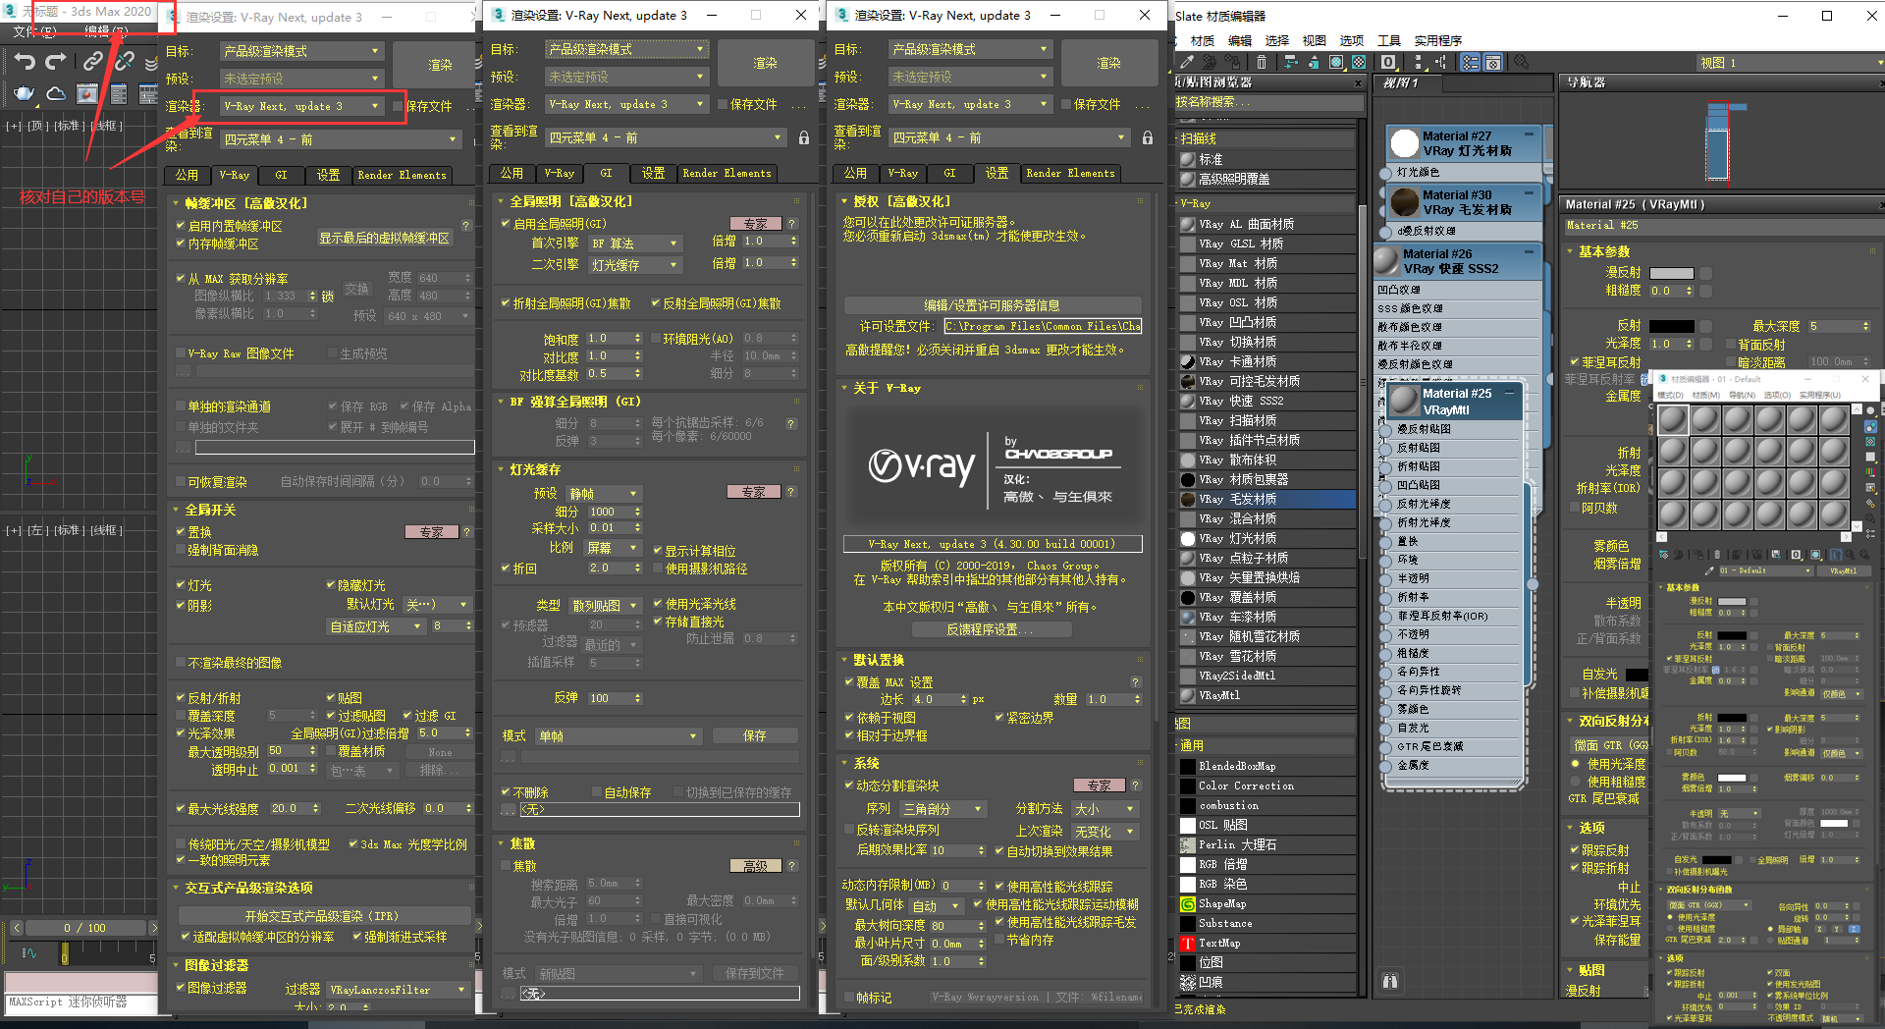Toggle Show Background in Preview checker icon

pyautogui.click(x=1359, y=62)
